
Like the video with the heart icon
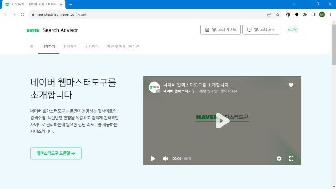point(291,85)
